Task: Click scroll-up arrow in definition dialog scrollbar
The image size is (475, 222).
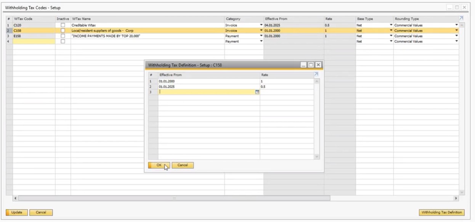Action: click(316, 81)
